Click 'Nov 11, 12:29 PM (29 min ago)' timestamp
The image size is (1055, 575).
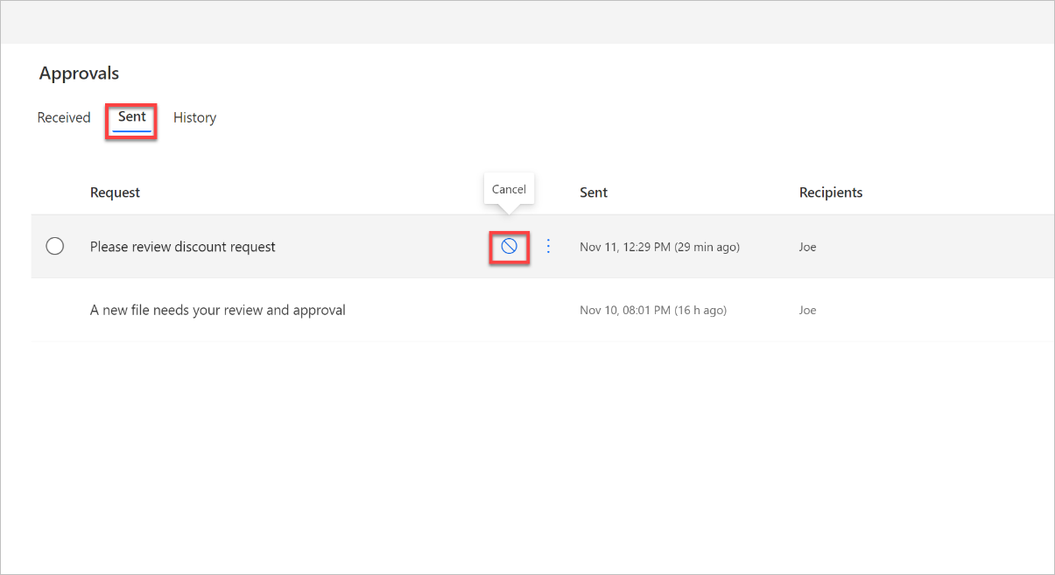click(659, 248)
